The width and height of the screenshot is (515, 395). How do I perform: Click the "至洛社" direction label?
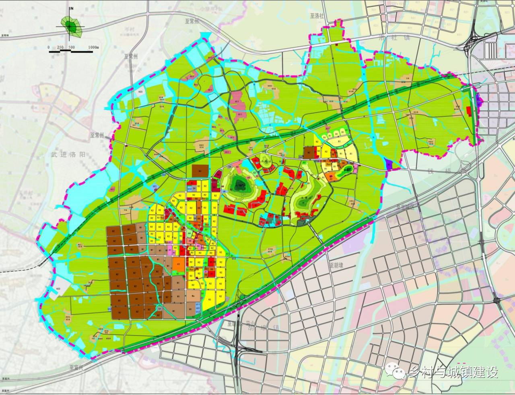317,16
